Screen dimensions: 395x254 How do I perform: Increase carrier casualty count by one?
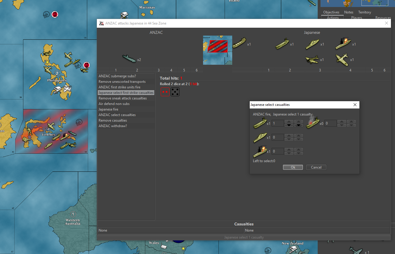click(x=289, y=121)
